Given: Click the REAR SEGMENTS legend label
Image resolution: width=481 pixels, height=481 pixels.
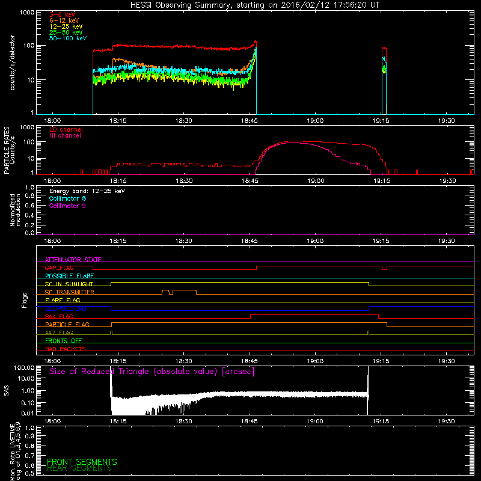Looking at the screenshot, I should pyautogui.click(x=79, y=468).
